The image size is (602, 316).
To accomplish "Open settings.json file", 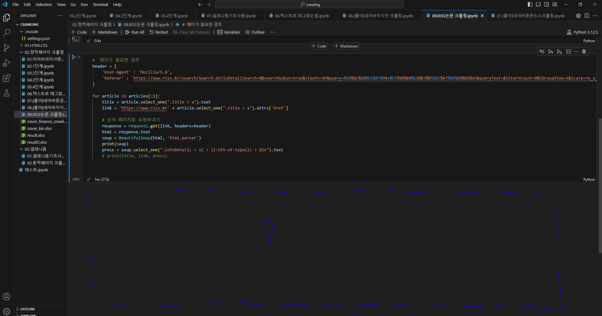I will point(41,38).
